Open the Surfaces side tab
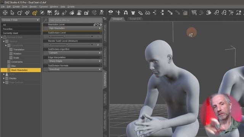Image resolution: width=244 pixels, height=137 pixels. pyautogui.click(x=105, y=99)
